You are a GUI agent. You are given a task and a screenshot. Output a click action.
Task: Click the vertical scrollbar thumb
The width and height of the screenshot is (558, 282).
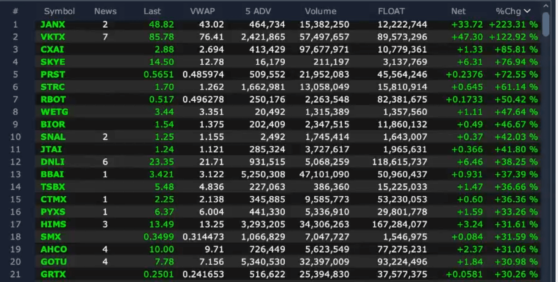(546, 24)
